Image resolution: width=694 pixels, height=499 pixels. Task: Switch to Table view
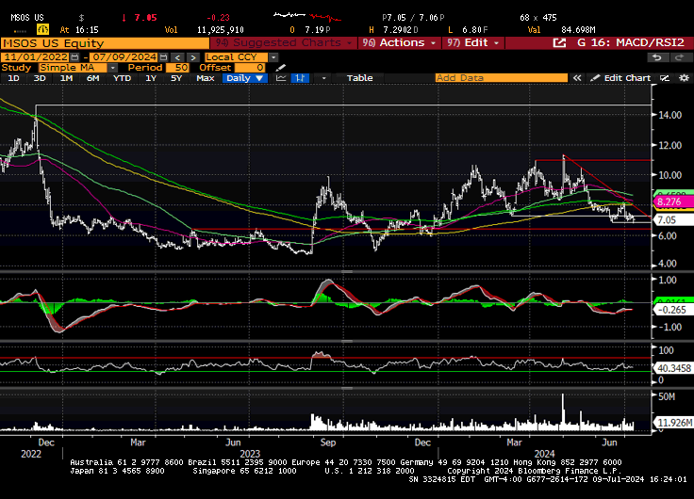pos(359,78)
